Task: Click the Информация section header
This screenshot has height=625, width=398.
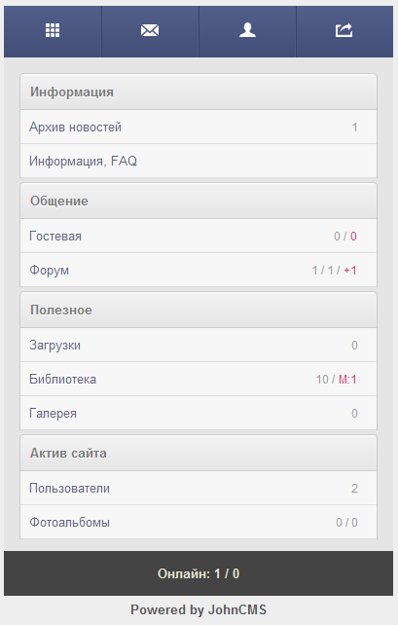Action: point(199,92)
